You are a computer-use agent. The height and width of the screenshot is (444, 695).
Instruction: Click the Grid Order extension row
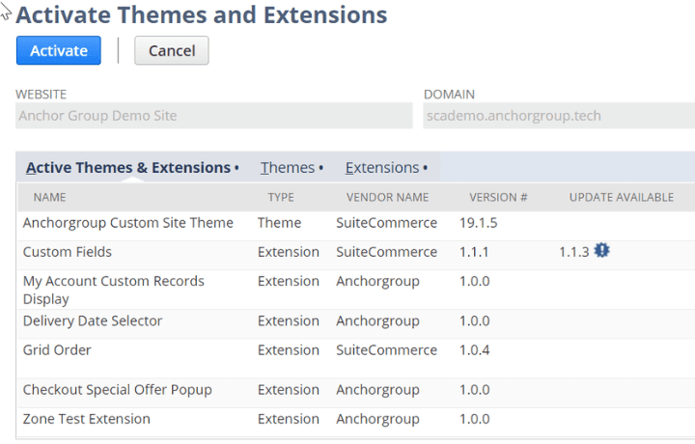pos(57,349)
